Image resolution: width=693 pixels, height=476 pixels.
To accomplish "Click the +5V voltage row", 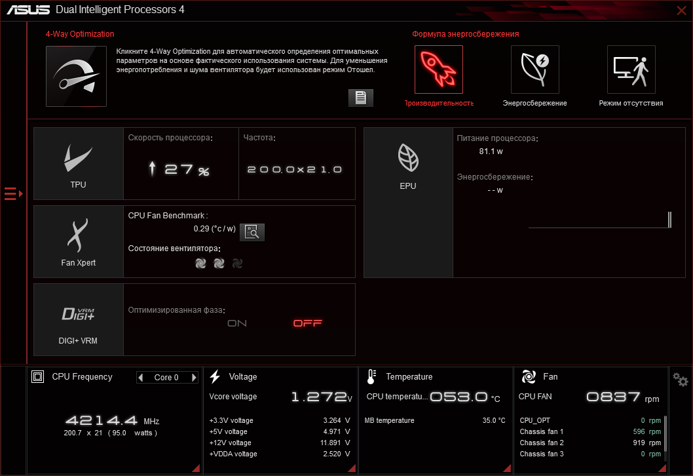I will pos(280,431).
